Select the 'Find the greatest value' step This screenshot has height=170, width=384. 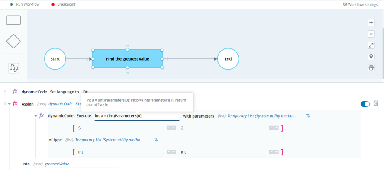[127, 59]
